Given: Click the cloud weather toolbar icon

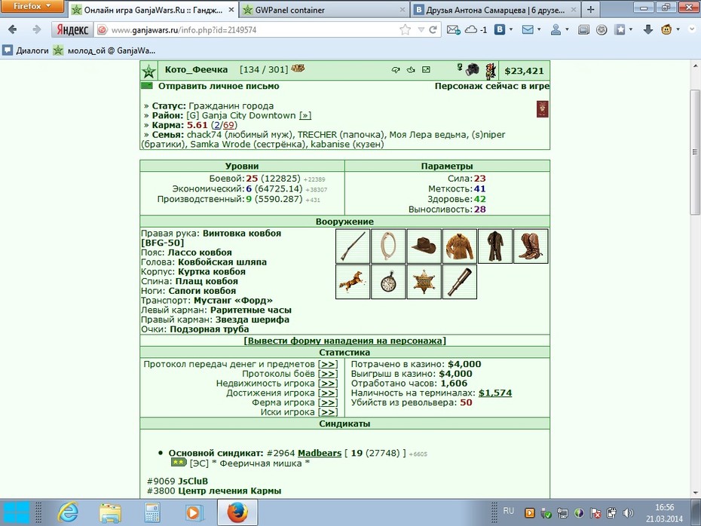Looking at the screenshot, I should pos(471,29).
